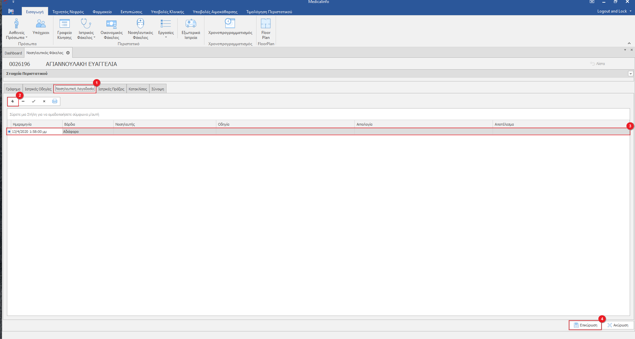Select the Ιατρικές Οδηγίες tab

click(x=38, y=89)
